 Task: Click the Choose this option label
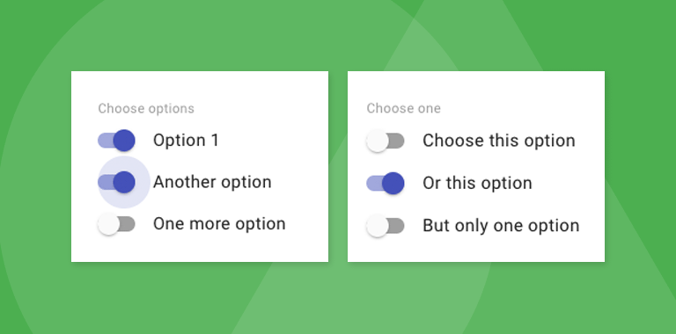[x=499, y=141]
